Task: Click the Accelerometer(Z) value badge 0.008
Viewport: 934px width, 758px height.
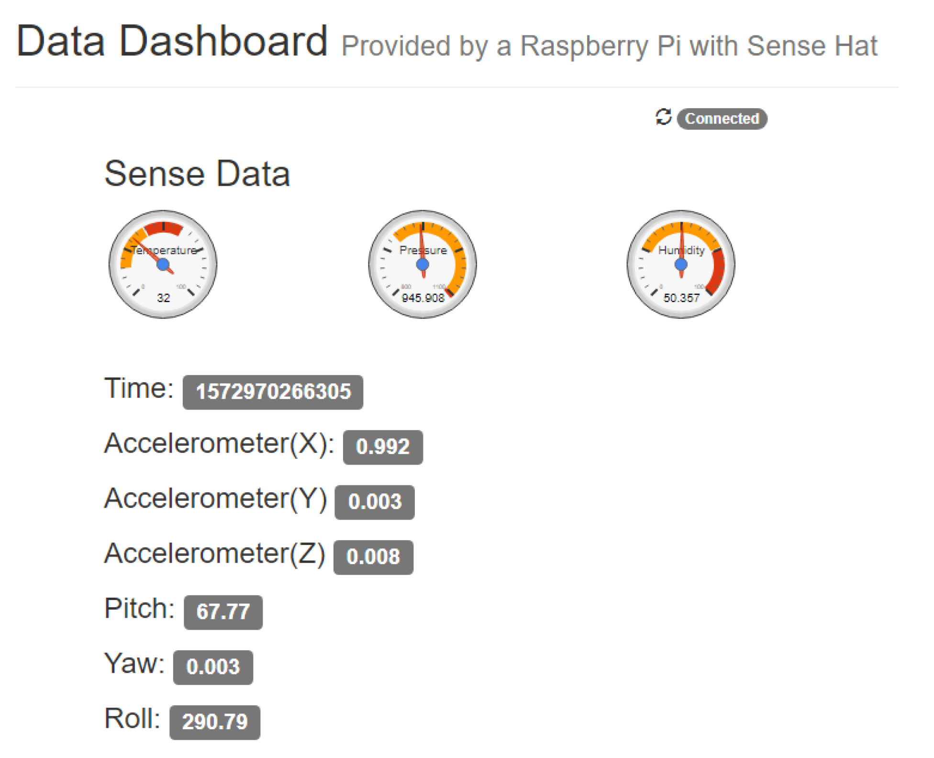Action: pyautogui.click(x=373, y=557)
